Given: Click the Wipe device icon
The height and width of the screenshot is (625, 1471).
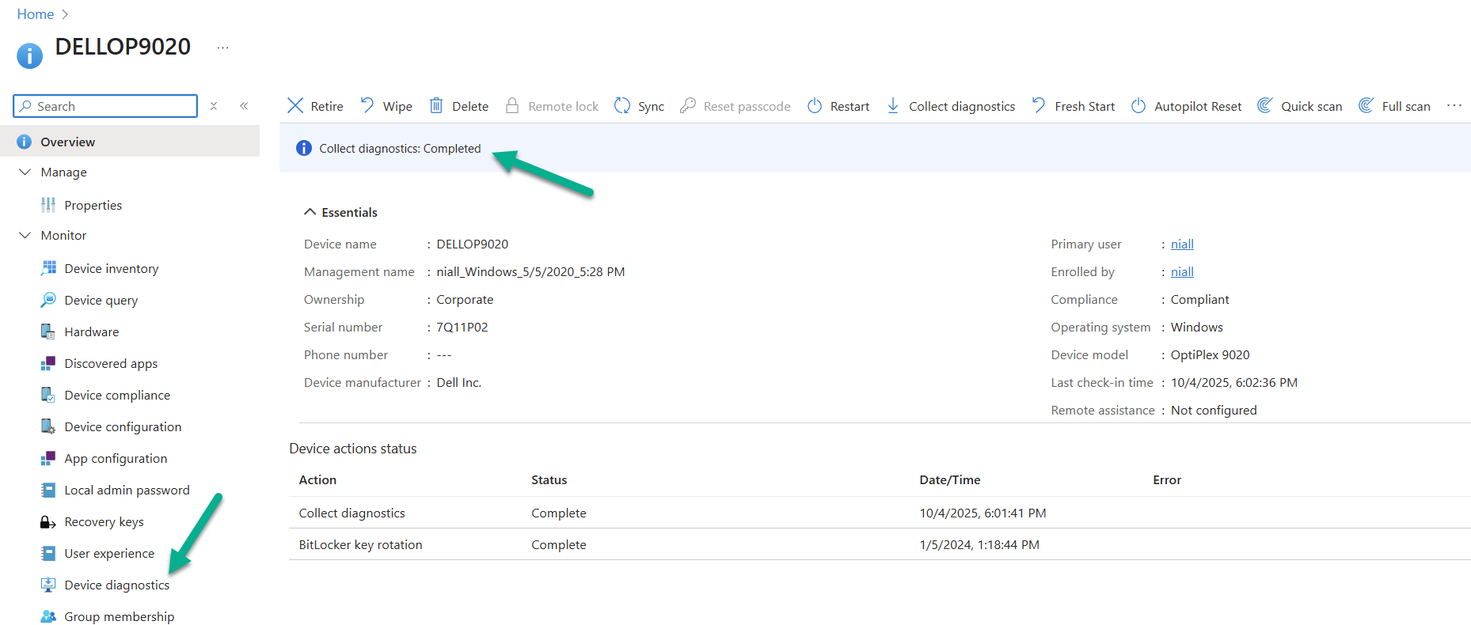Looking at the screenshot, I should pos(367,106).
